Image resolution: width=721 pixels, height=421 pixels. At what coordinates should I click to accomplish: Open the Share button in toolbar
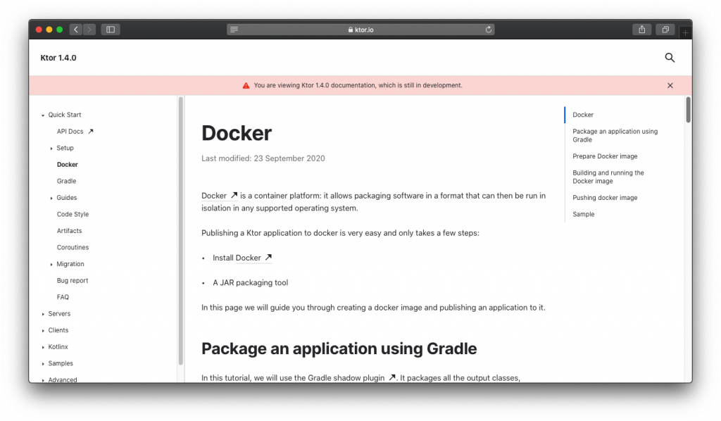point(642,30)
